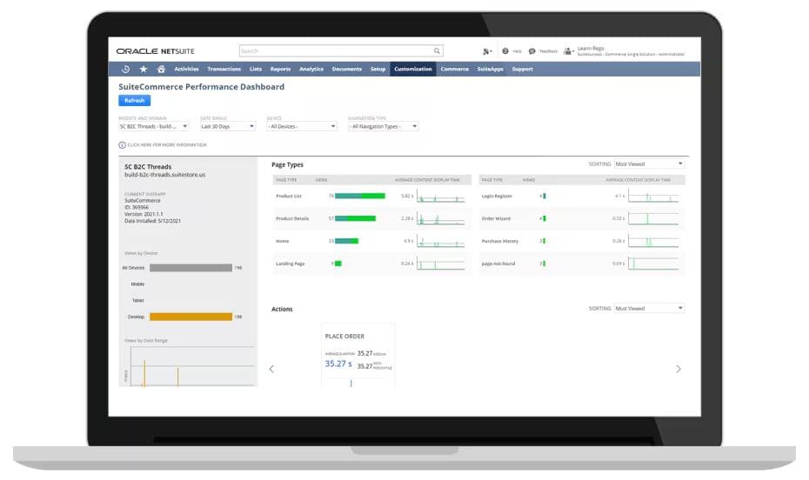Image resolution: width=809 pixels, height=480 pixels.
Task: Expand the Device dropdown
Action: (302, 126)
